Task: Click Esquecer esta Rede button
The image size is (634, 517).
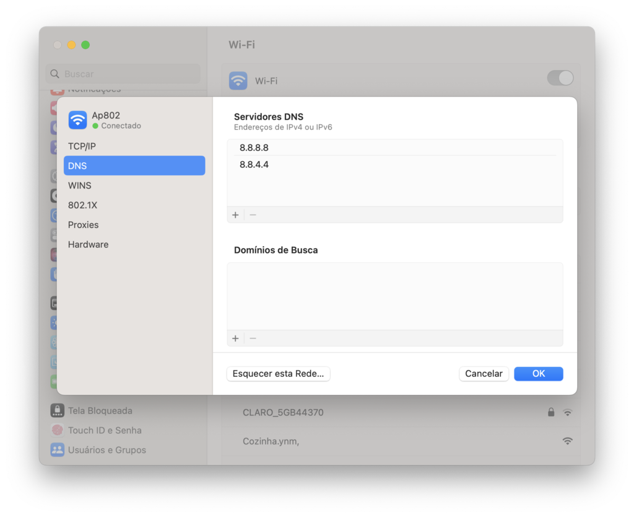Action: click(278, 374)
